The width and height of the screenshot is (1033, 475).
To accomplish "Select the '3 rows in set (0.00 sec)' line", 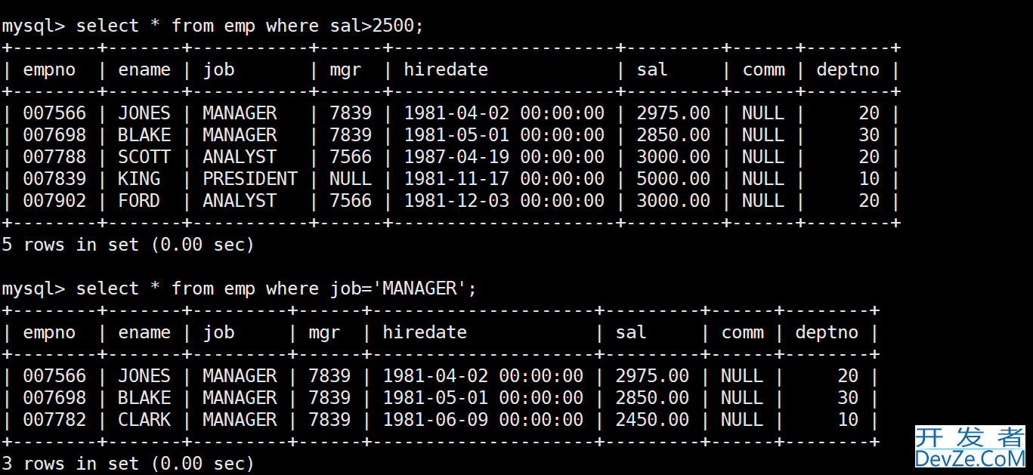I will (x=128, y=464).
